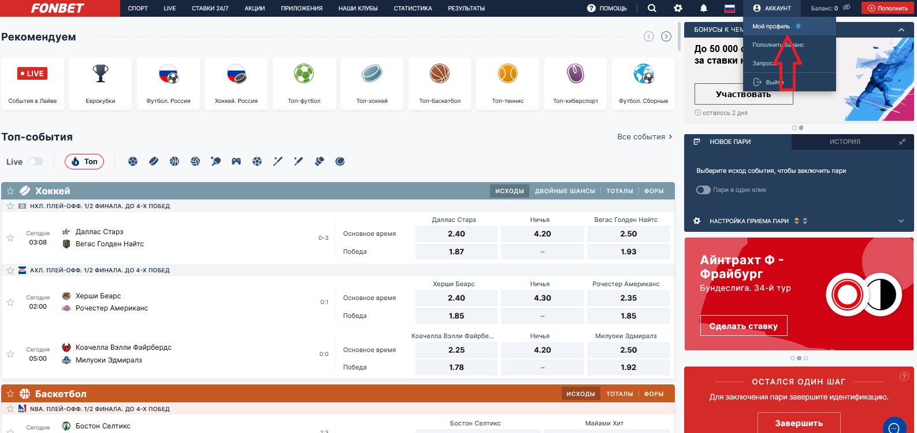Click grey arrows in НАСТРОЙКА ПРИЕМА ПАРИ
This screenshot has width=917, height=433.
(805, 221)
